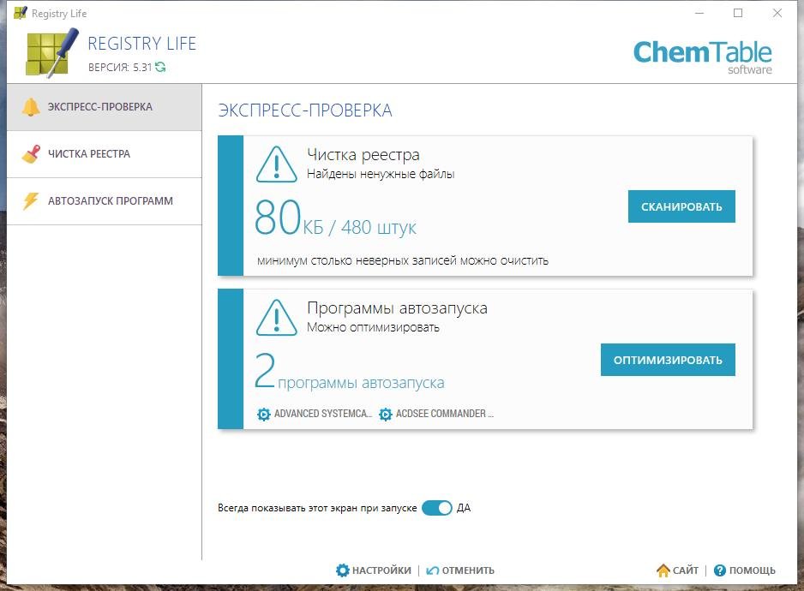The width and height of the screenshot is (804, 591).
Task: Click warning triangle in Программы автозапуска card
Action: click(276, 318)
